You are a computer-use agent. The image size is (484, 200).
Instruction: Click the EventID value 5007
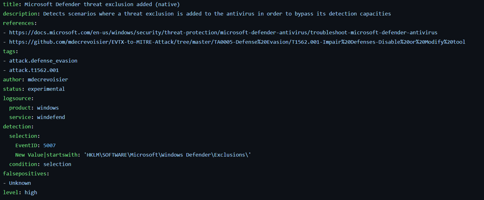click(x=49, y=145)
